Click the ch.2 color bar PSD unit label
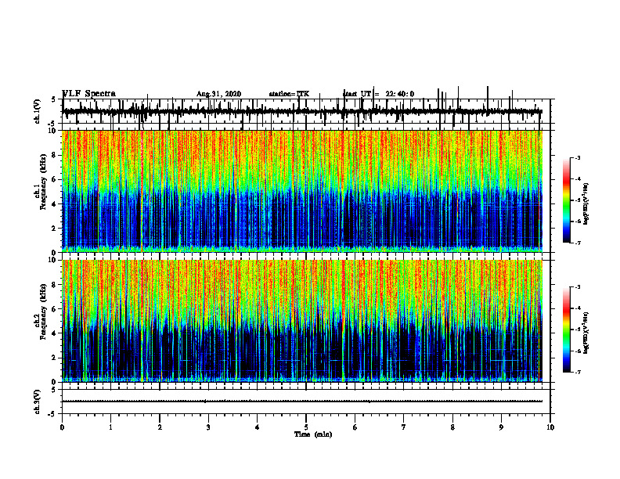Screen dimensions: 620x479 pos(586,333)
